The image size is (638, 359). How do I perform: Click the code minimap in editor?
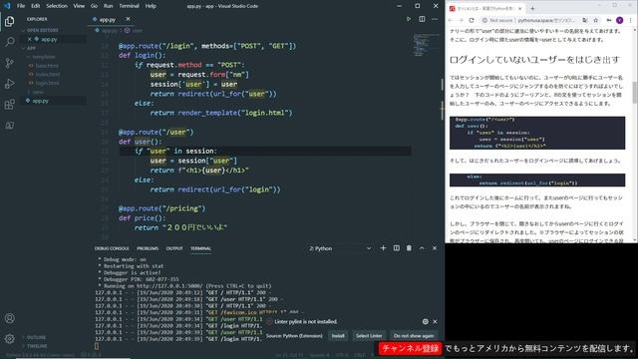pos(426,45)
